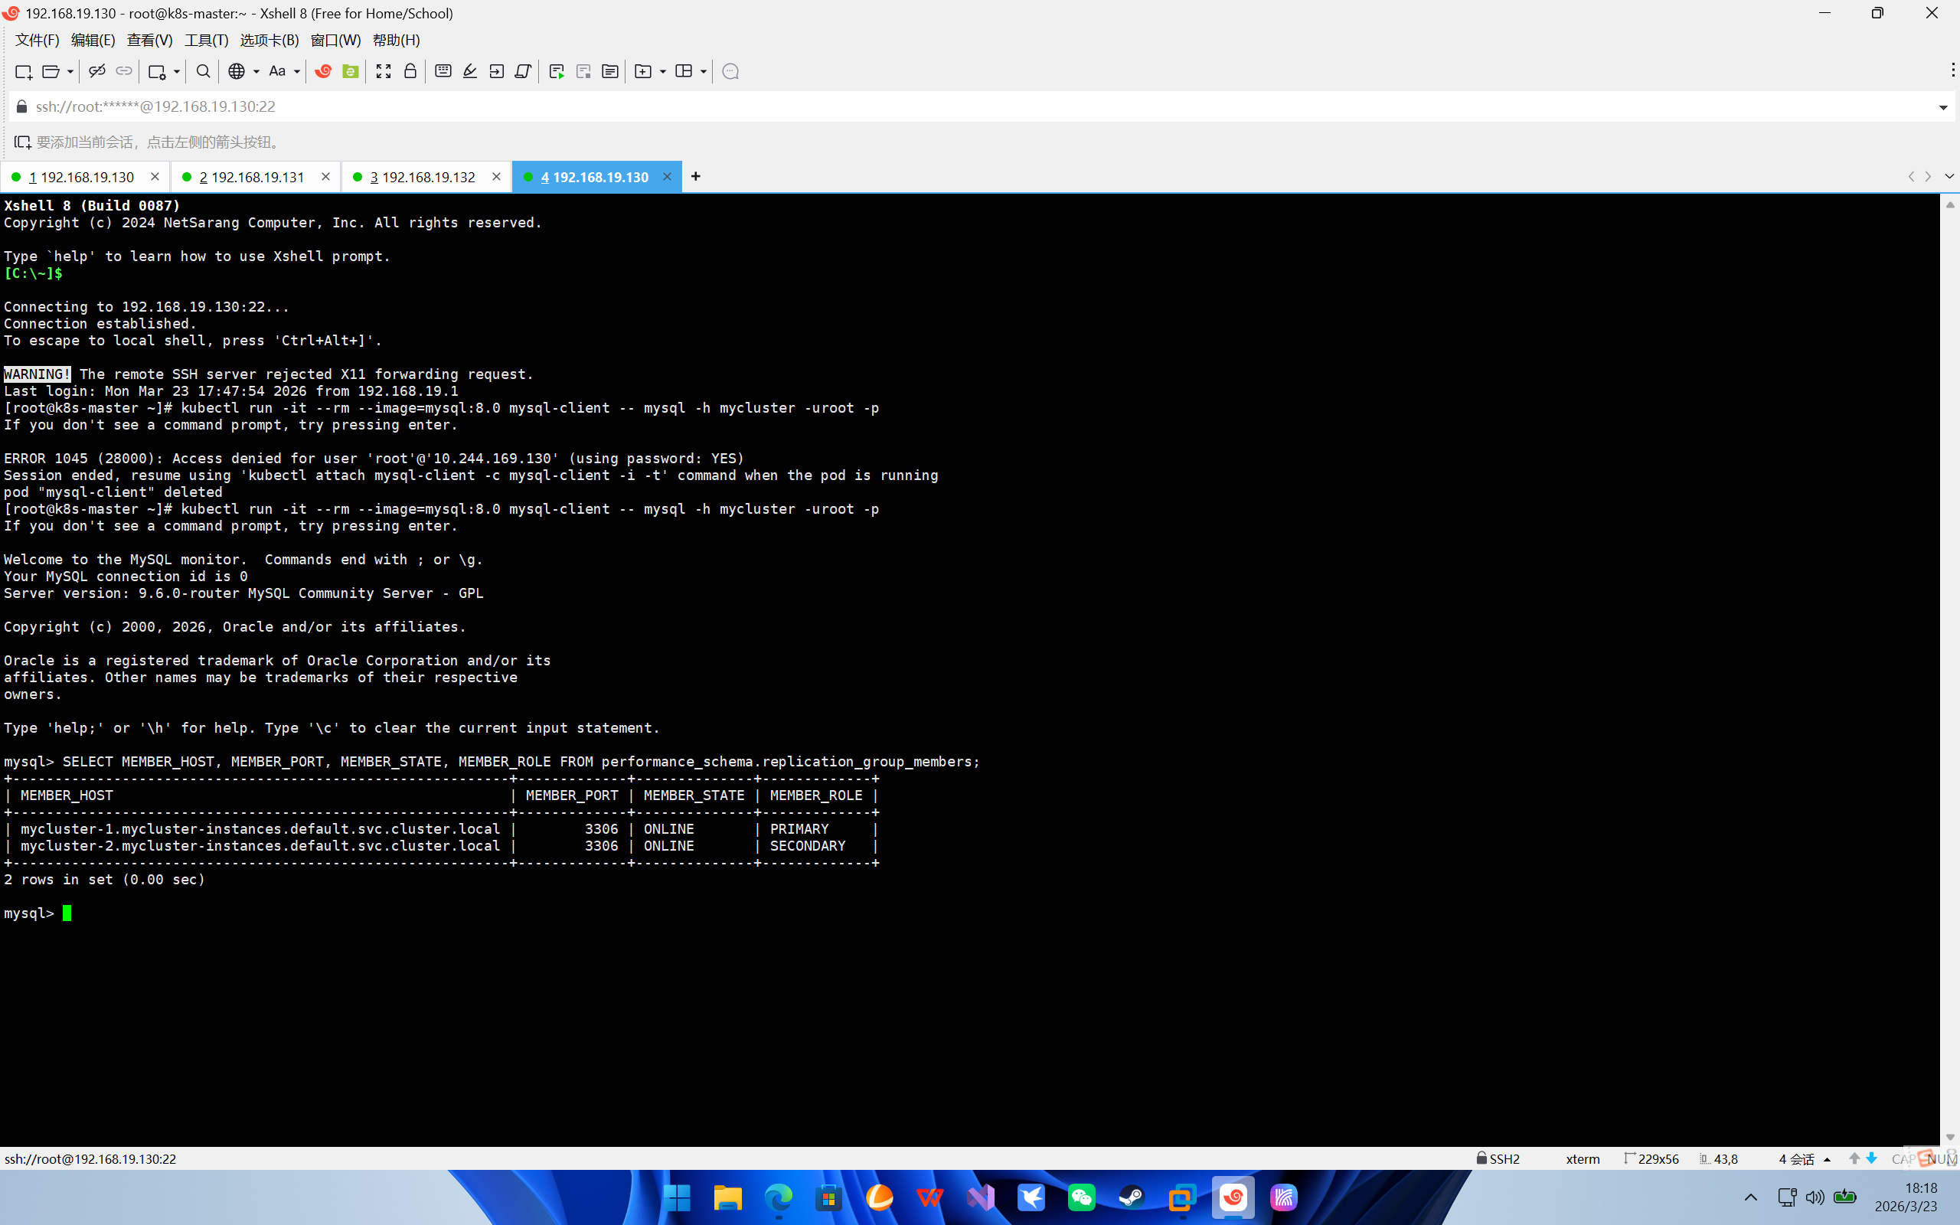The width and height of the screenshot is (1960, 1225).
Task: Expand the Open session dropdown arrow
Action: (70, 71)
